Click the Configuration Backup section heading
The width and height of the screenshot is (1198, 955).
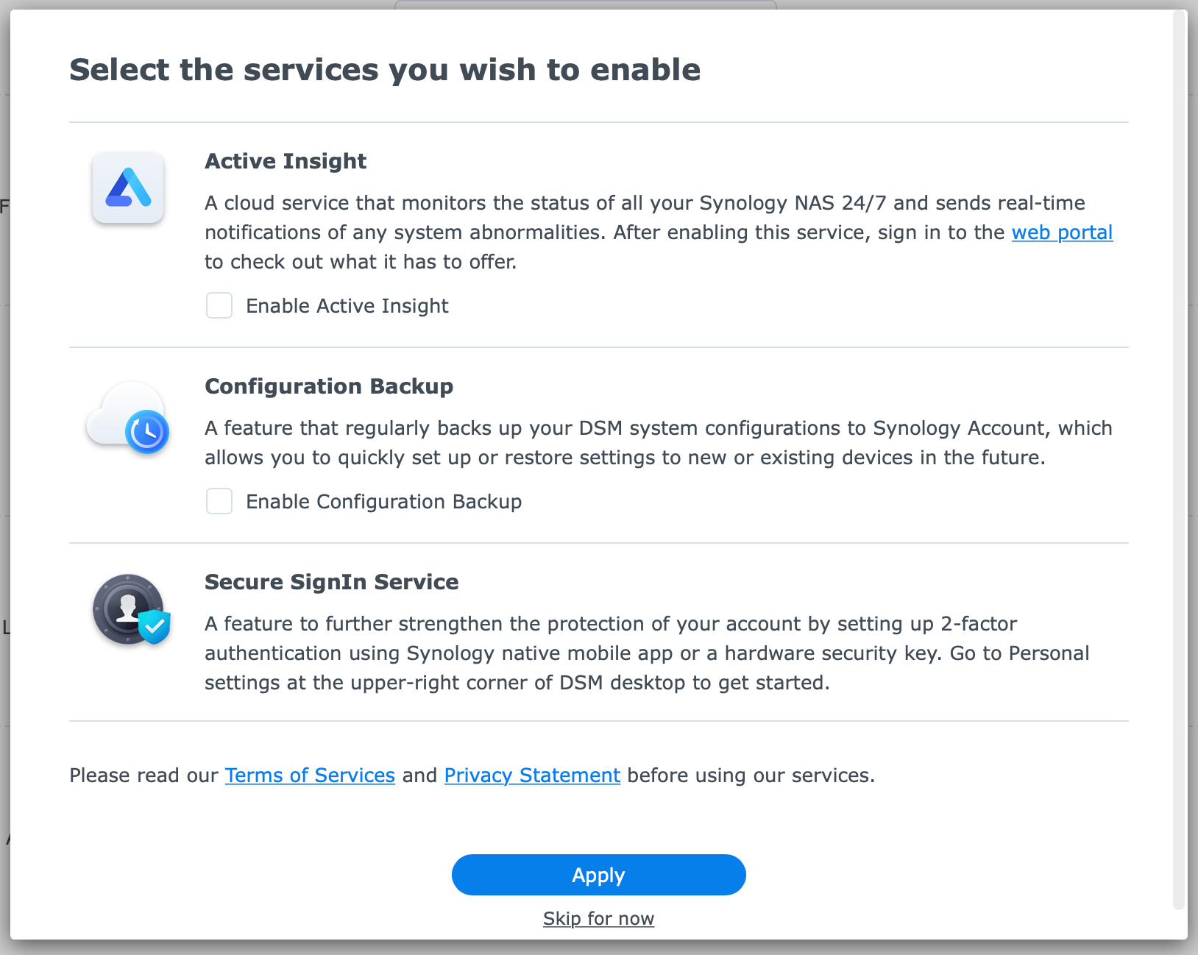tap(329, 386)
